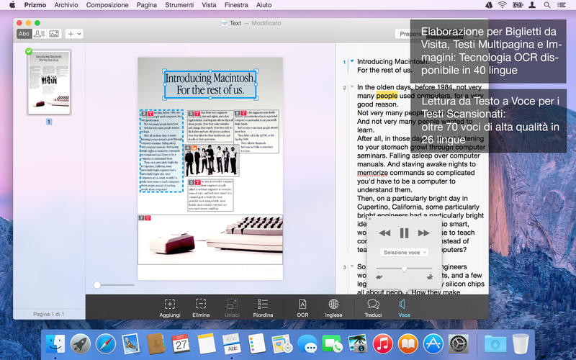This screenshot has width=576, height=360.
Task: Click region 3 text type badge
Action: [x=197, y=114]
